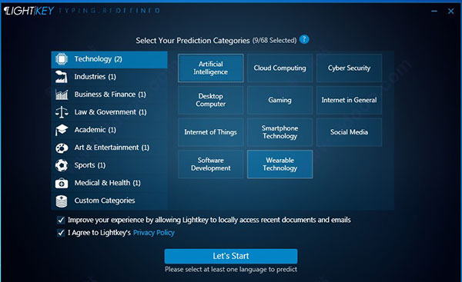462x282 pixels.
Task: Click the Lightkey logo
Action: tap(28, 11)
